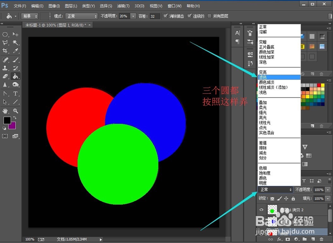The height and width of the screenshot is (243, 333).
Task: Toggle the 消除锯齿 anti-alias checkbox
Action: pyautogui.click(x=166, y=16)
